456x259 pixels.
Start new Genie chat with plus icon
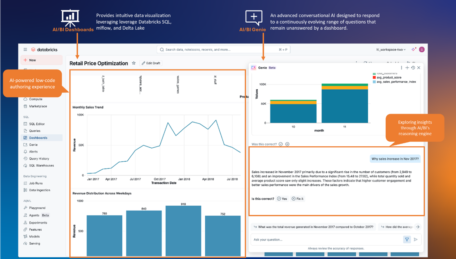pos(407,68)
